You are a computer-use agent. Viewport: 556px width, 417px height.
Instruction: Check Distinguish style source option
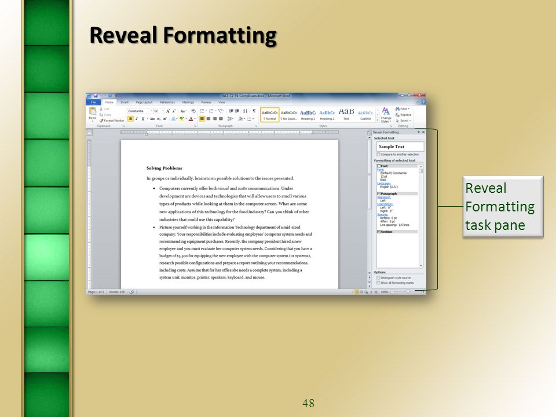tap(378, 277)
